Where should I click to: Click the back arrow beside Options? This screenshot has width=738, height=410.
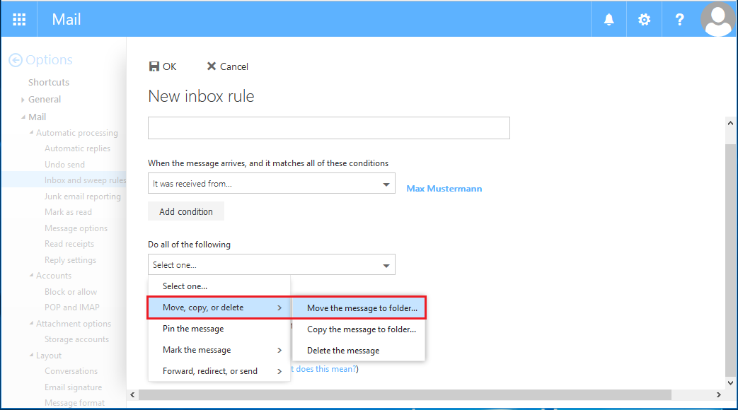click(14, 59)
